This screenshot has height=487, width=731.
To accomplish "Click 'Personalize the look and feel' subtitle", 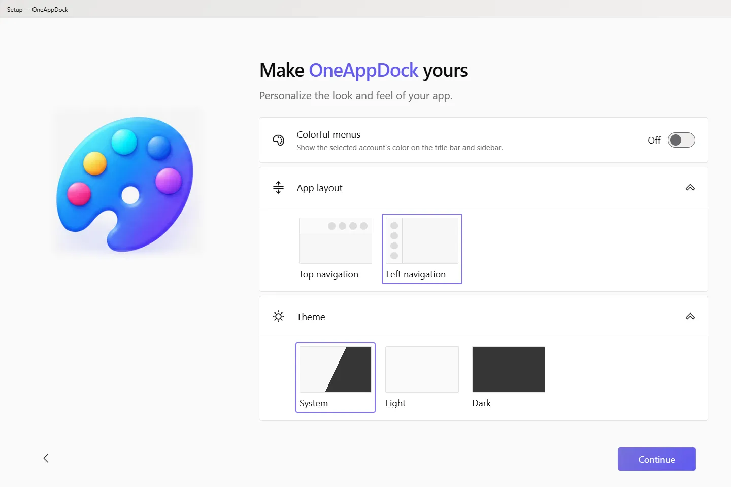I will tap(356, 96).
